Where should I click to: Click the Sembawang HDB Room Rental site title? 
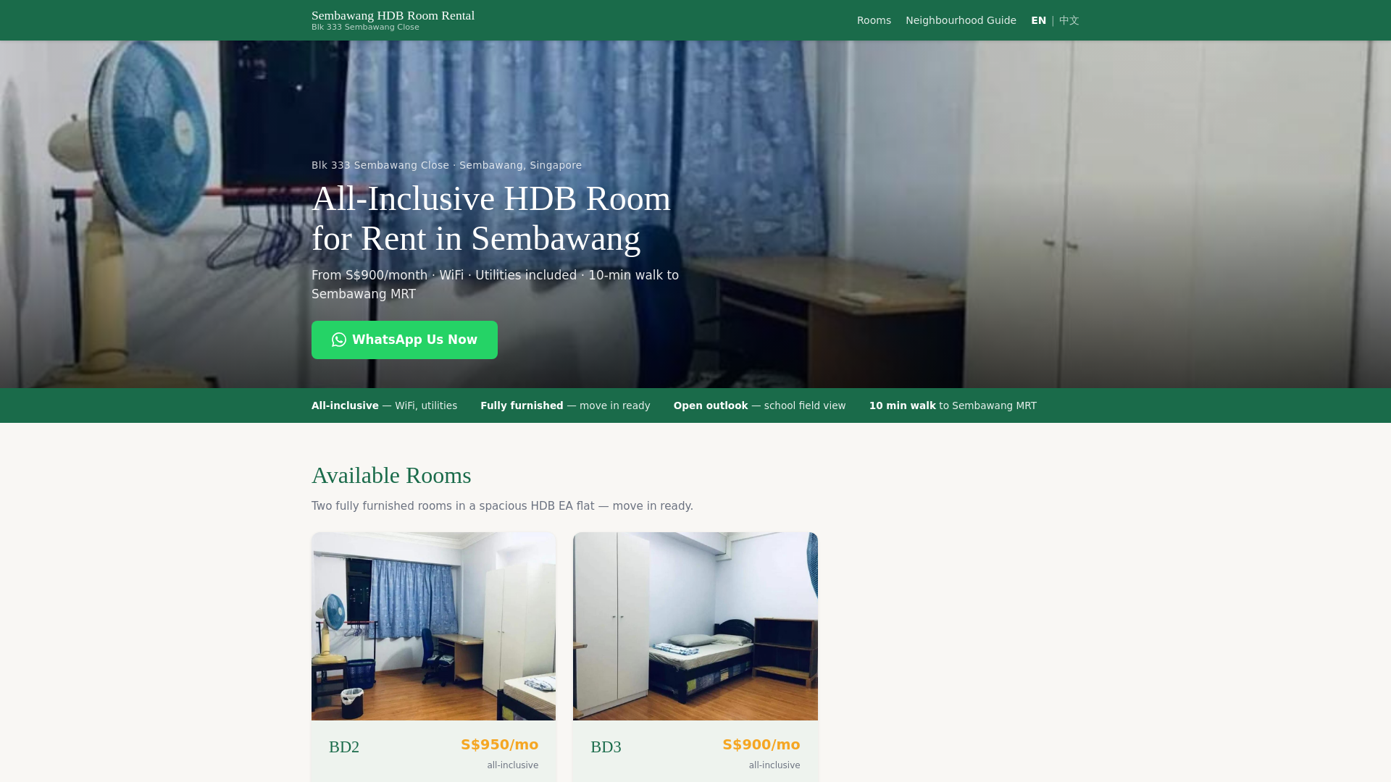click(393, 15)
